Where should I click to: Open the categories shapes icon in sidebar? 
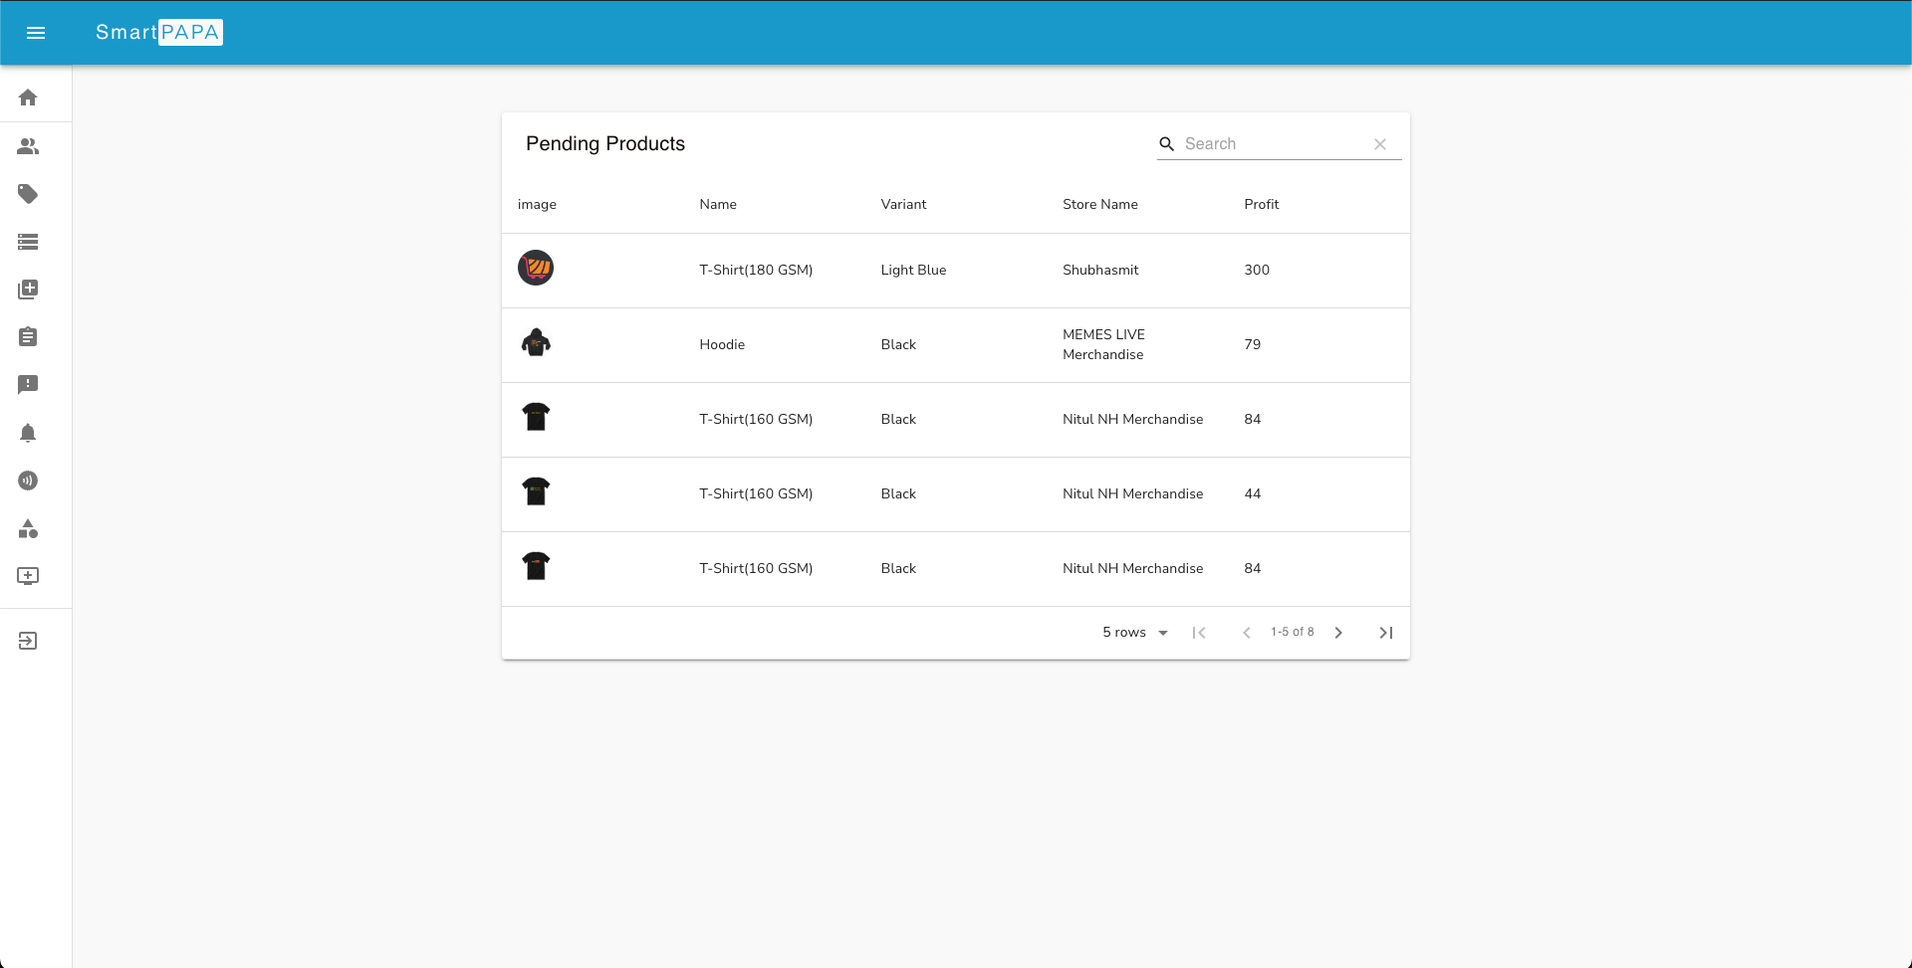pos(28,529)
